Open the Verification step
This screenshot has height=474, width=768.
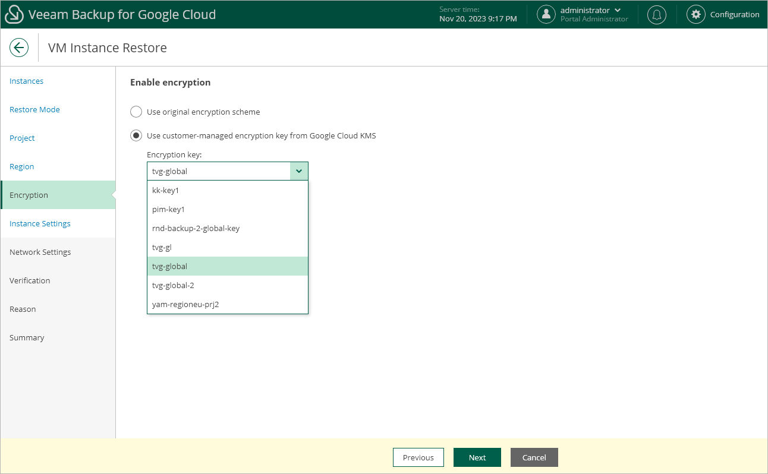tap(58, 280)
